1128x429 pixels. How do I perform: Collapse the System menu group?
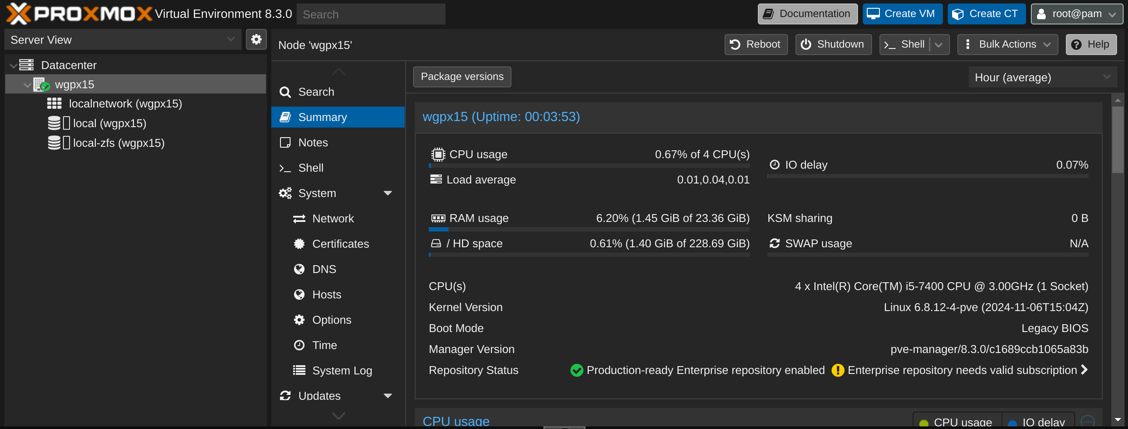(x=388, y=193)
